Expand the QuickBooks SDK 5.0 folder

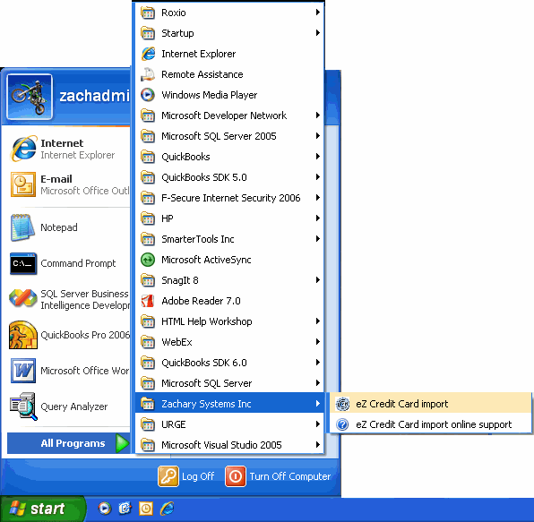(229, 177)
